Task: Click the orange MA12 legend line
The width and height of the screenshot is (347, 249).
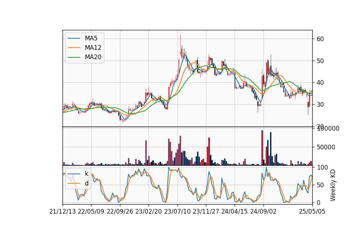Action: tap(74, 48)
